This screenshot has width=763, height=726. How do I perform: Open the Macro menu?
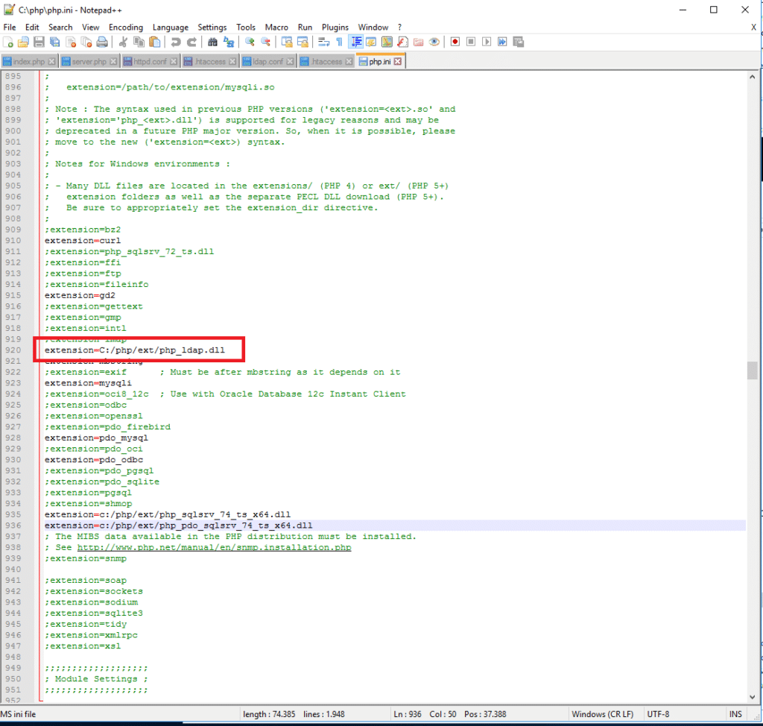[276, 28]
